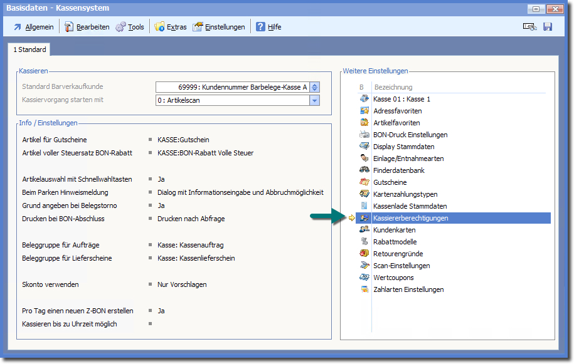Screen dimensions: 574x364
Task: Click the key icon left of save
Action: (x=529, y=27)
